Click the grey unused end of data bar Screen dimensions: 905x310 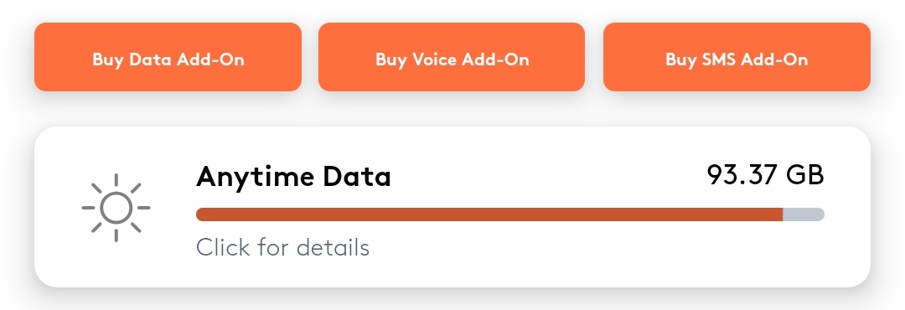click(x=804, y=214)
